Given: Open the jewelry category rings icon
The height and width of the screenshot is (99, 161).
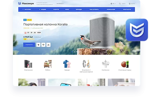Looking at the screenshot, I should 86,64.
